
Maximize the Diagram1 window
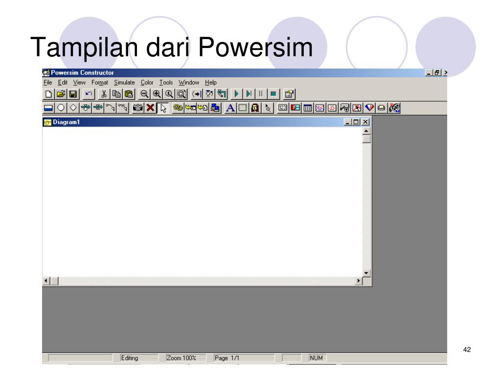356,122
